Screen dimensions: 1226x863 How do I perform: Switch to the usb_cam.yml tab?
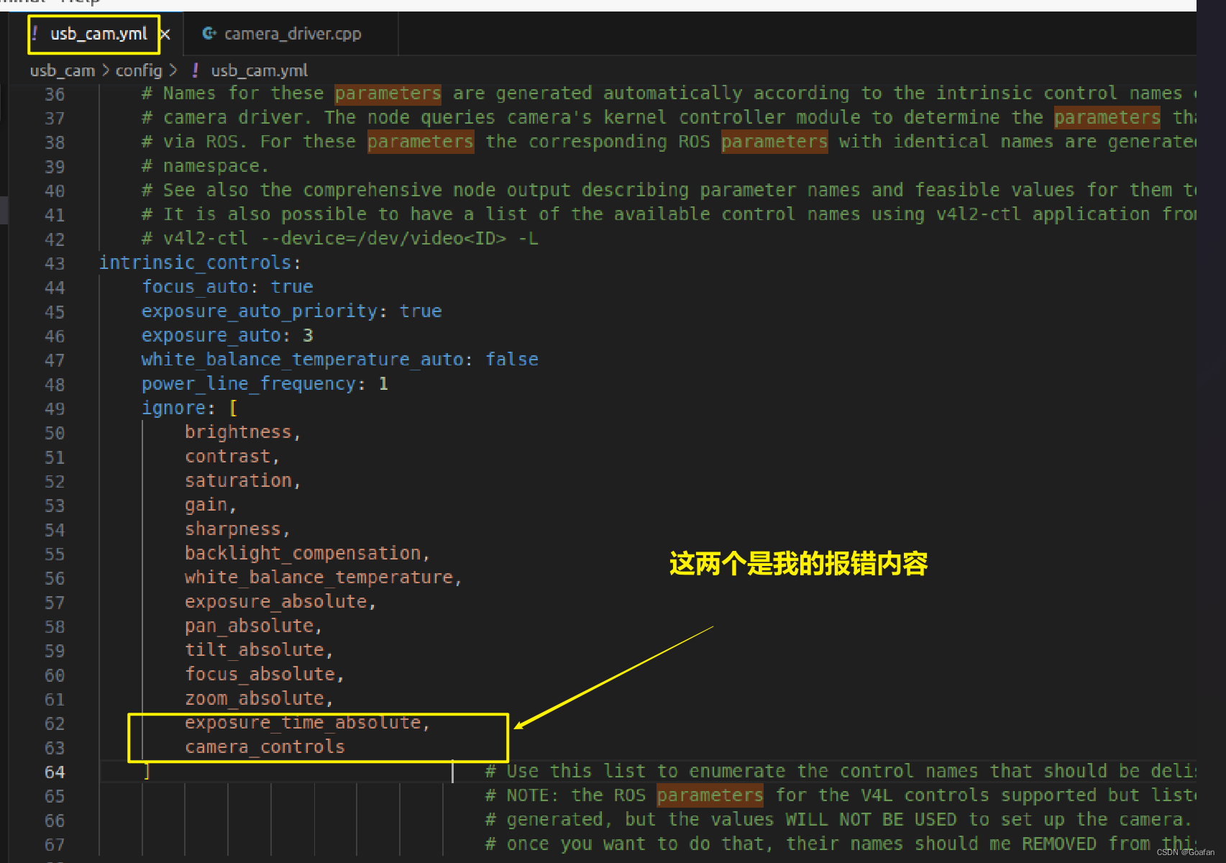click(99, 34)
